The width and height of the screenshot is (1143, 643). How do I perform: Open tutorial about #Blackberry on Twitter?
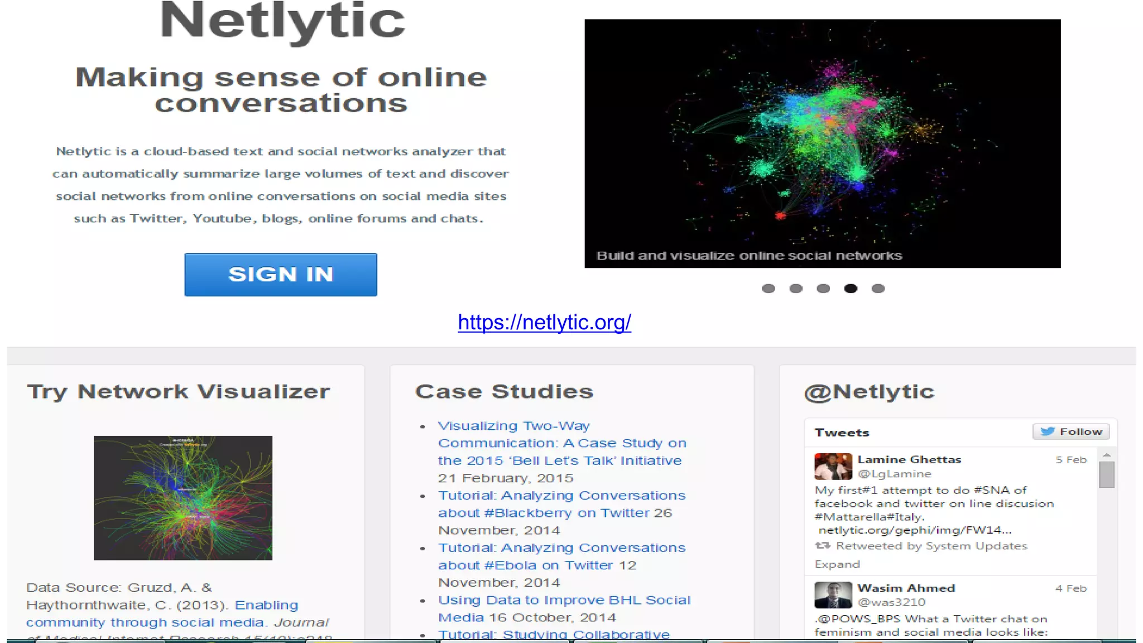pyautogui.click(x=561, y=504)
